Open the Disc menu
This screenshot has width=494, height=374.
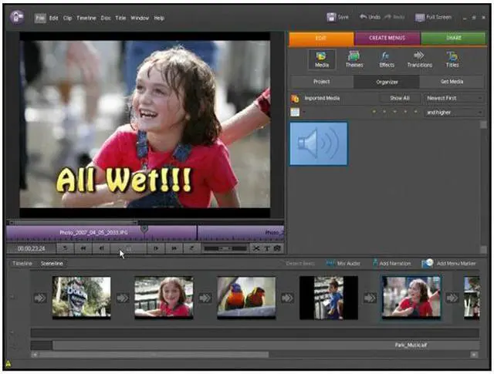106,19
